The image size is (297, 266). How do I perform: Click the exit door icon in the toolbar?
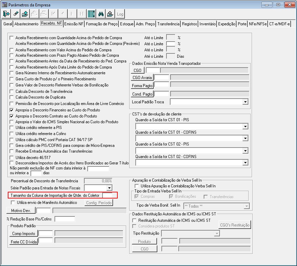point(6,14)
